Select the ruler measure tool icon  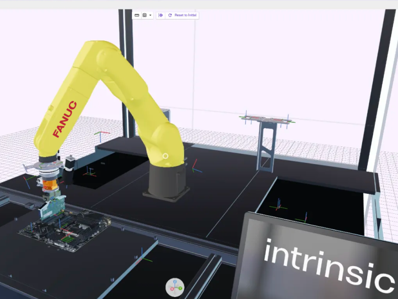tap(137, 15)
